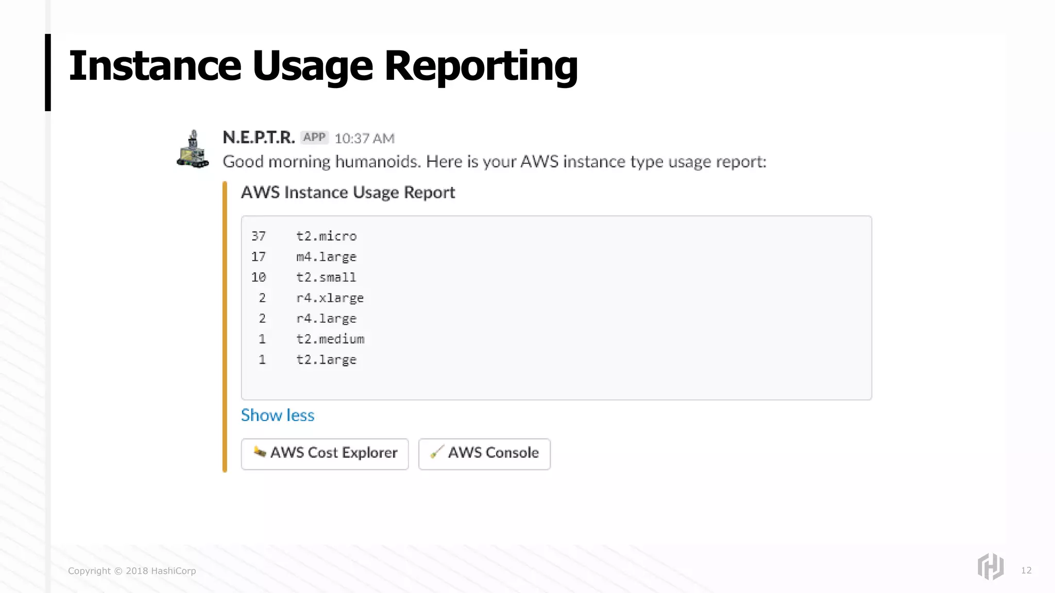The width and height of the screenshot is (1055, 593).
Task: Click the Copyright 2018 HashiCorp footer text
Action: [x=132, y=571]
